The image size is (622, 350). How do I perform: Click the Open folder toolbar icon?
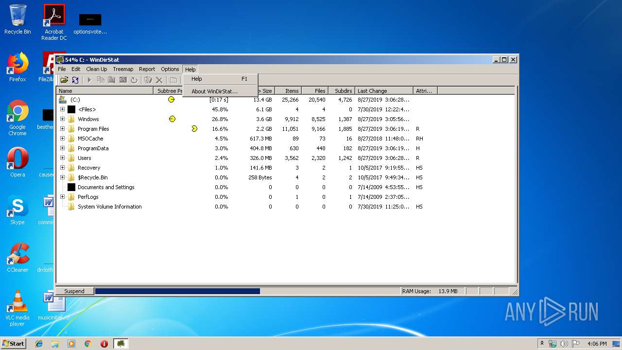(64, 80)
